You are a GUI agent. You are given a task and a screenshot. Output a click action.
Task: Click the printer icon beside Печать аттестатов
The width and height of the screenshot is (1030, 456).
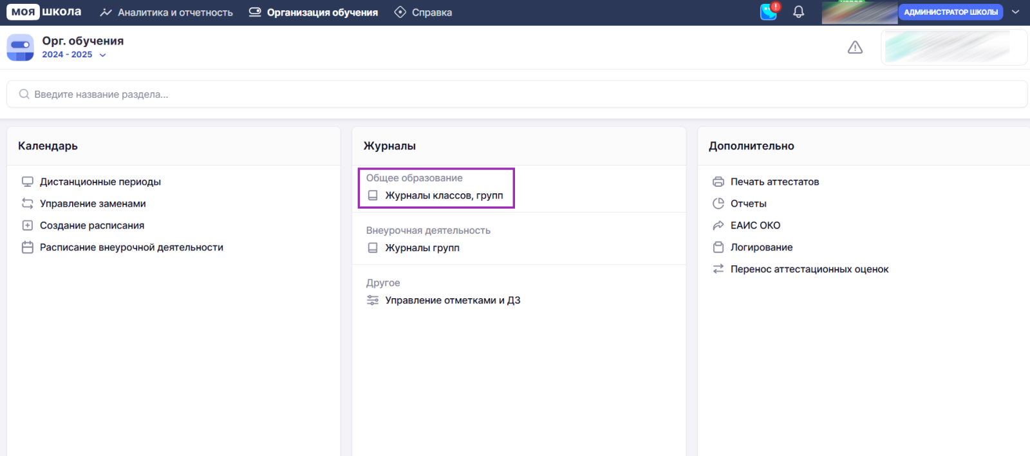718,182
